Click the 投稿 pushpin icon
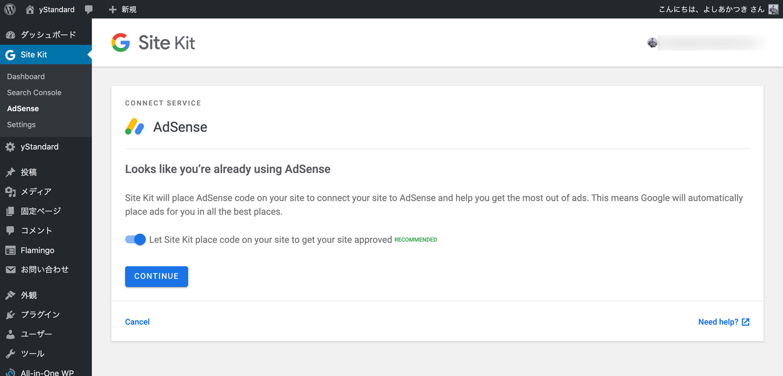Image resolution: width=783 pixels, height=376 pixels. (x=10, y=172)
